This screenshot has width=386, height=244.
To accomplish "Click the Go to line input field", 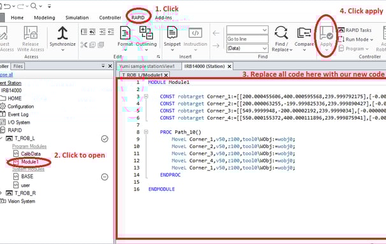I will tap(247, 39).
